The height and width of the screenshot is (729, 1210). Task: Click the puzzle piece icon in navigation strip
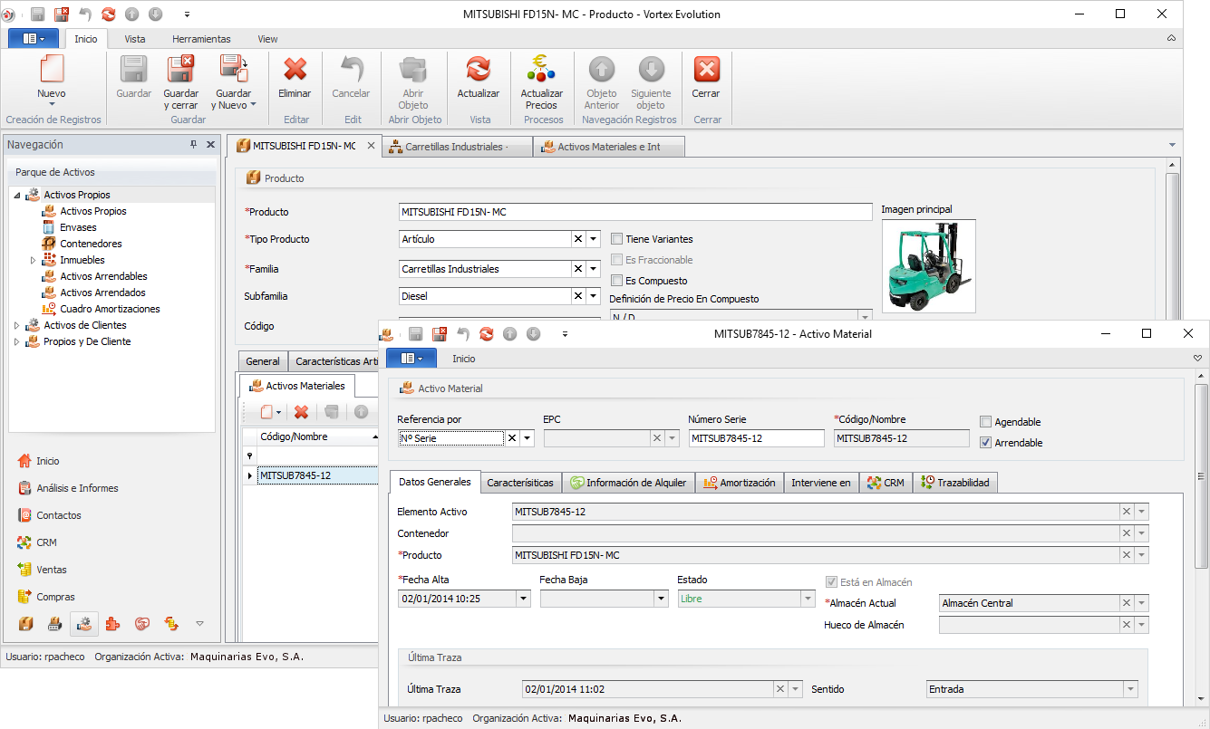(x=113, y=623)
